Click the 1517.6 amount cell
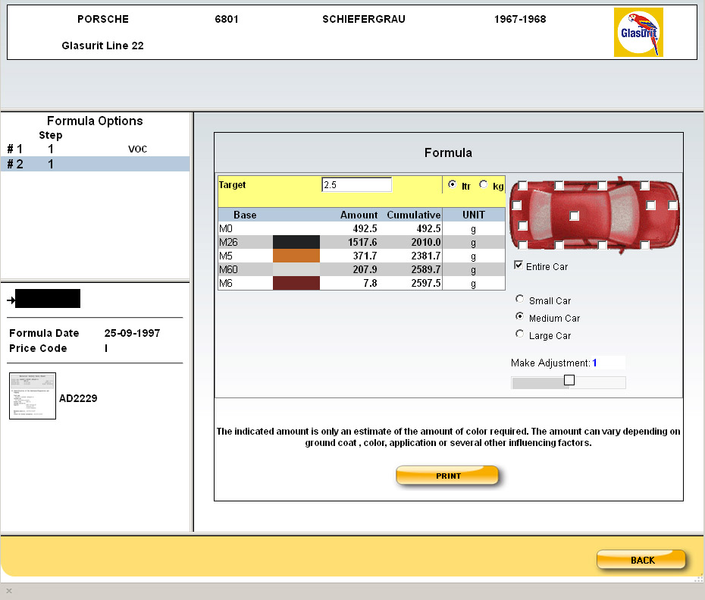 pyautogui.click(x=362, y=242)
